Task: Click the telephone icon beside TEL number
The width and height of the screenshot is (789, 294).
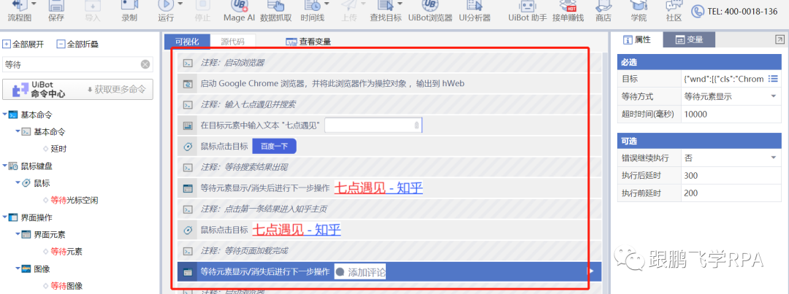Action: [698, 11]
